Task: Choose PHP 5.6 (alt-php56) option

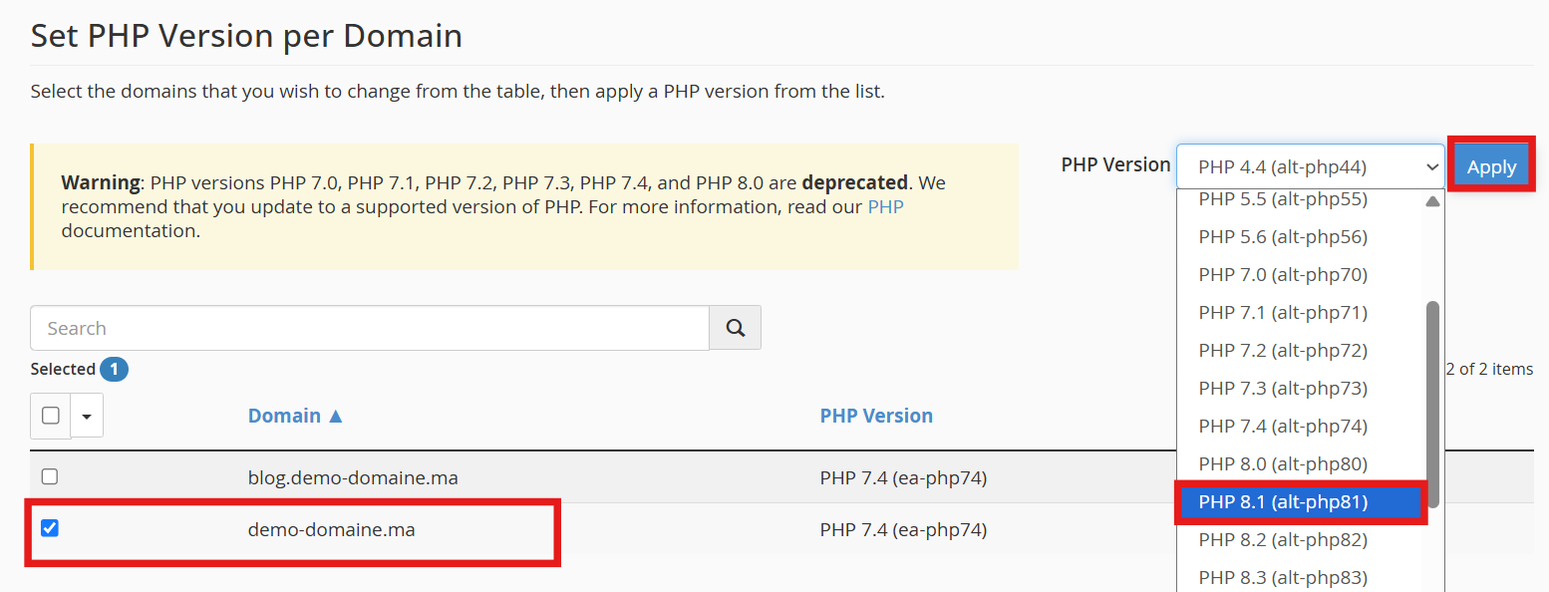Action: [x=1282, y=236]
